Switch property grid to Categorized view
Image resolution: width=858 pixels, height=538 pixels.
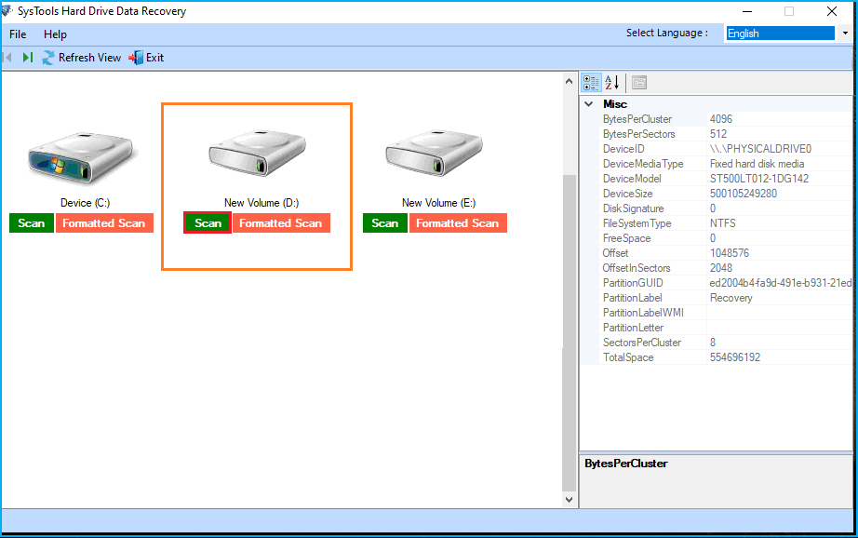pos(591,83)
